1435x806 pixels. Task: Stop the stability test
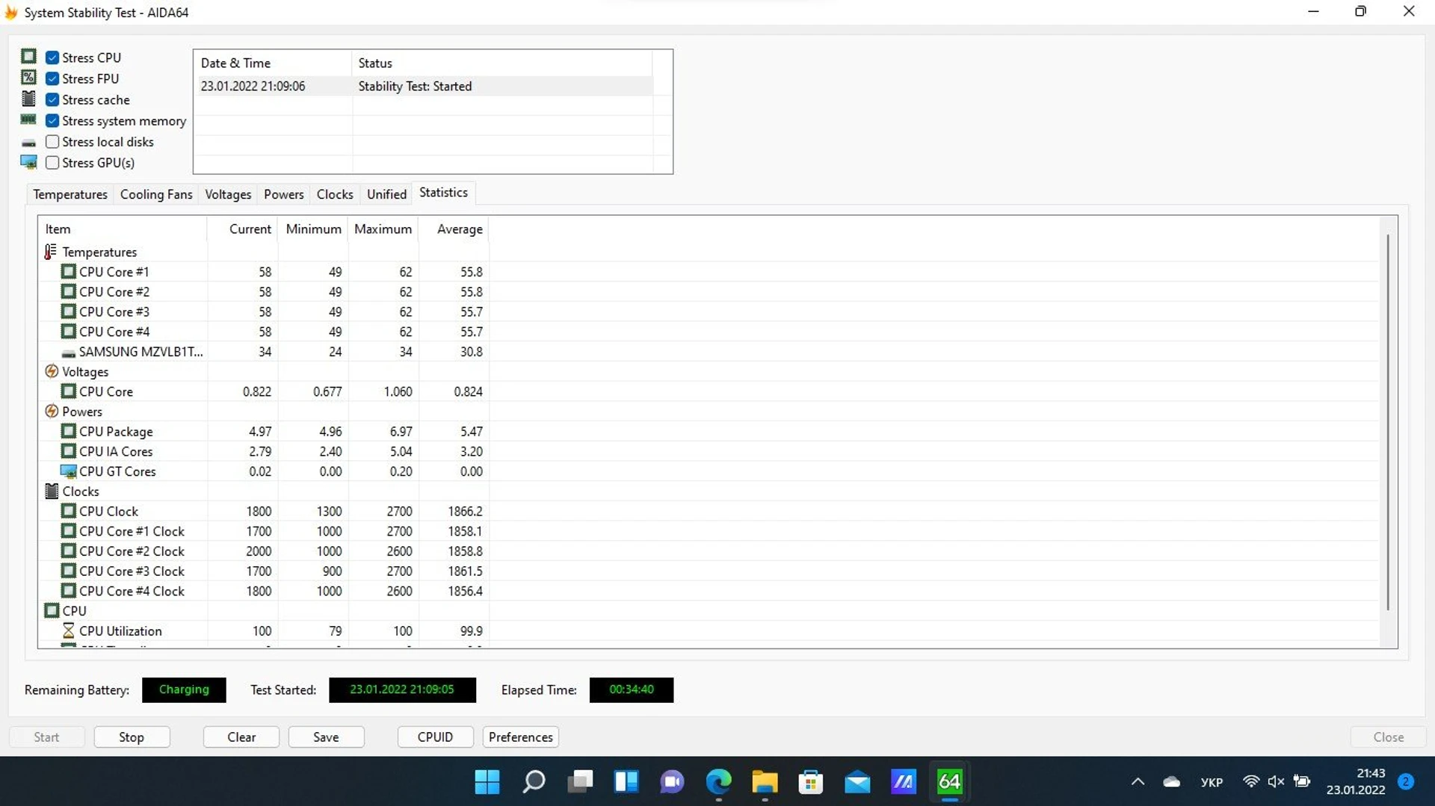pyautogui.click(x=132, y=737)
